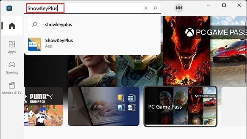Open the ShowKeyPlus App result

click(92, 44)
